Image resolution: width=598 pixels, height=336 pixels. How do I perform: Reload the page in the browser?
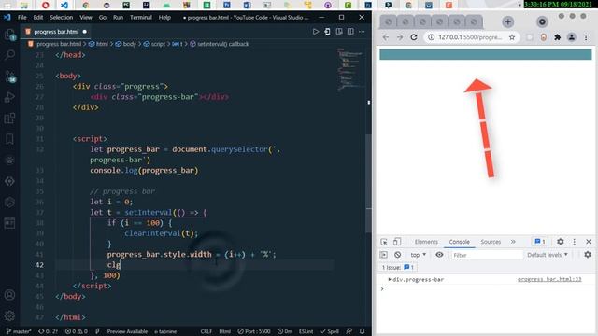click(414, 37)
